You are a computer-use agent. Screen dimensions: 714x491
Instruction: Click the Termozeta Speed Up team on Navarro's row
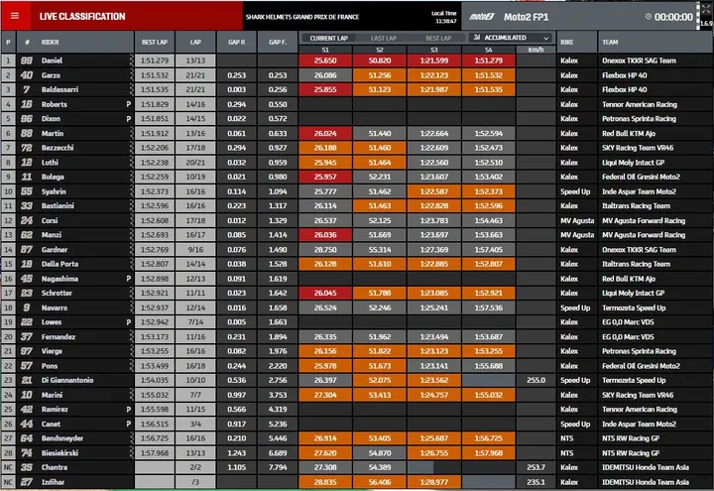[x=634, y=307]
